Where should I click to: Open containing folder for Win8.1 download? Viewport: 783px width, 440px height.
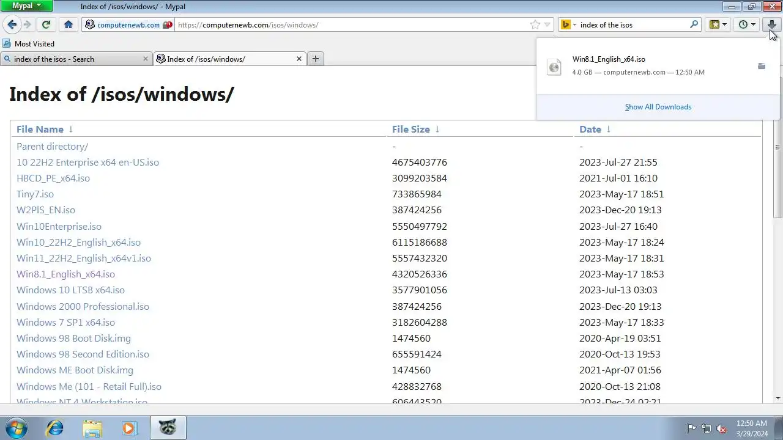point(762,66)
